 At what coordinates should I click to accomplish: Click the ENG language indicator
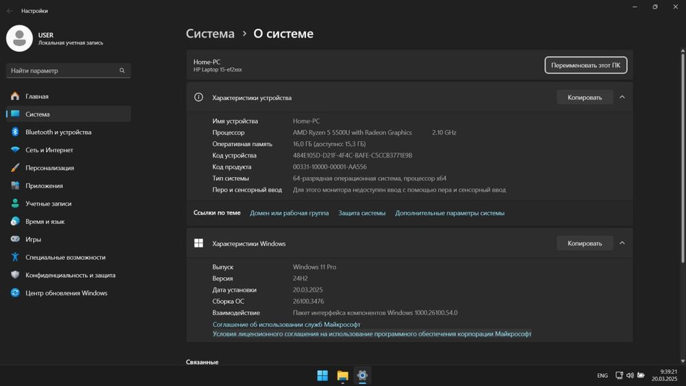tap(602, 376)
